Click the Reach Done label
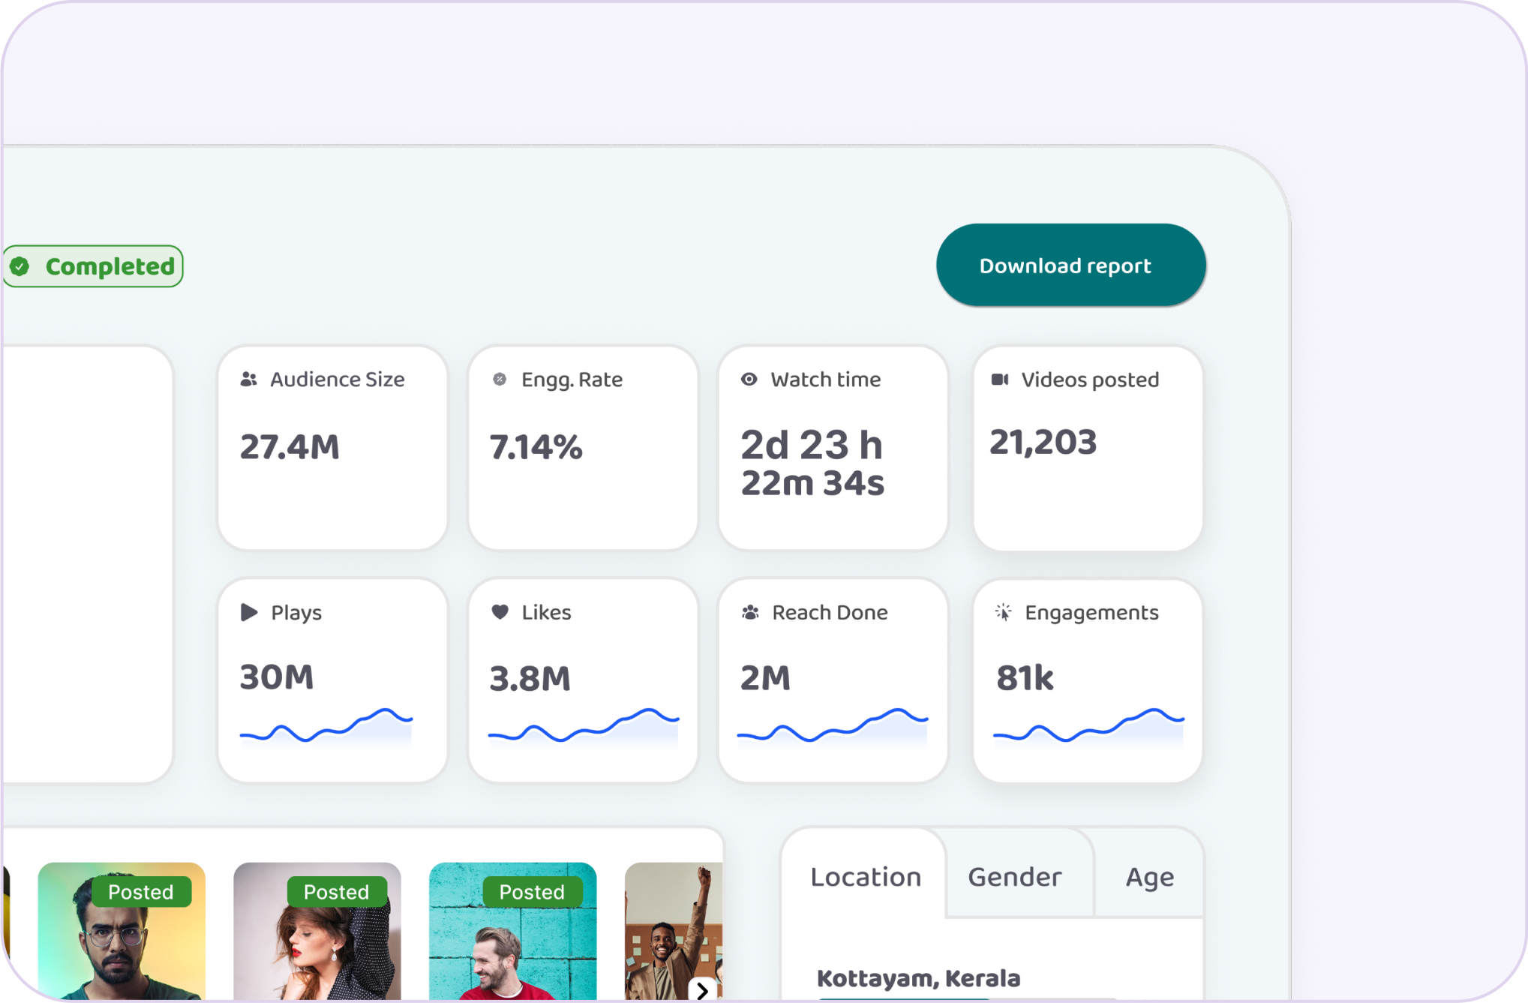 tap(830, 612)
